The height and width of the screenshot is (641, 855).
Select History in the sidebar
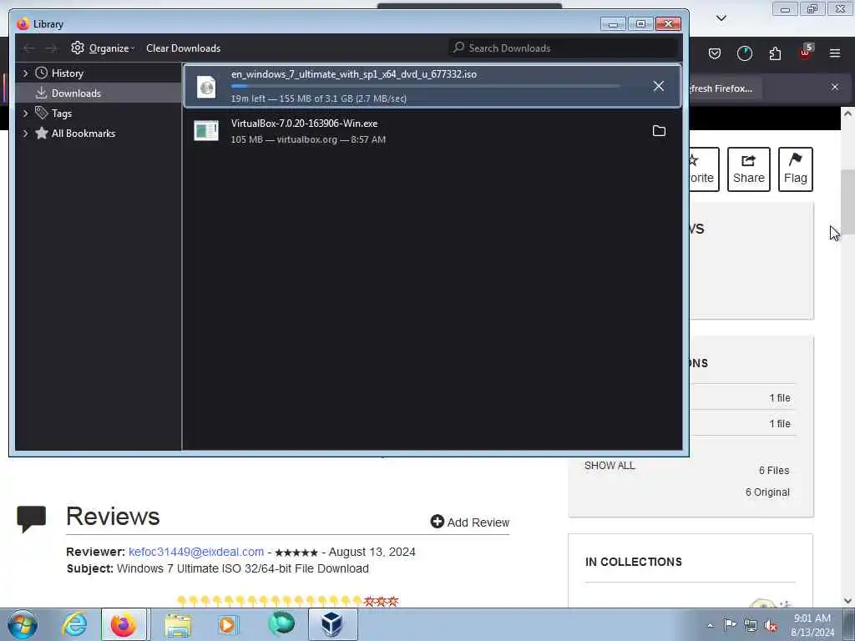click(67, 73)
